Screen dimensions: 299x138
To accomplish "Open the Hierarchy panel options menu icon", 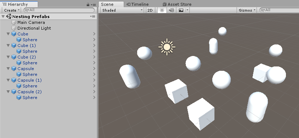I will tap(93, 5).
